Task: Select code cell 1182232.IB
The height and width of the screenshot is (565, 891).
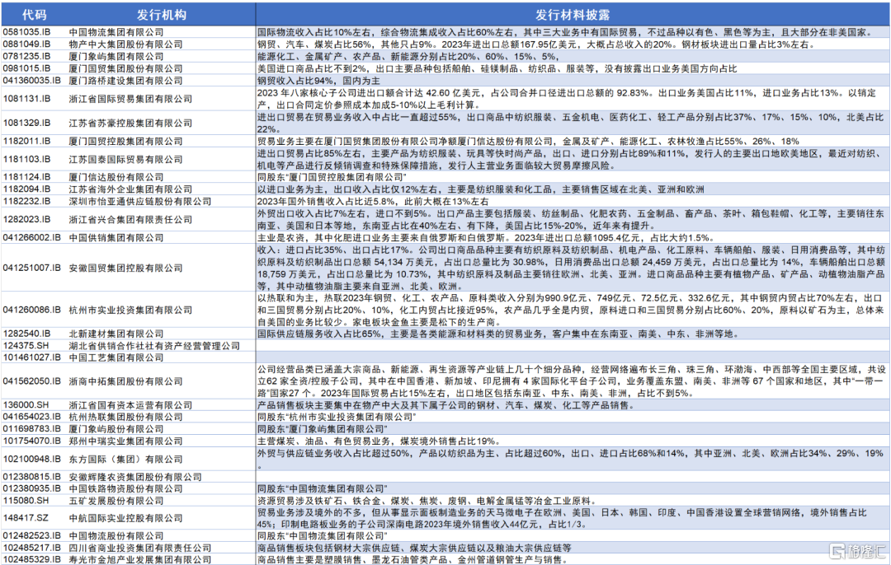Action: (x=26, y=201)
